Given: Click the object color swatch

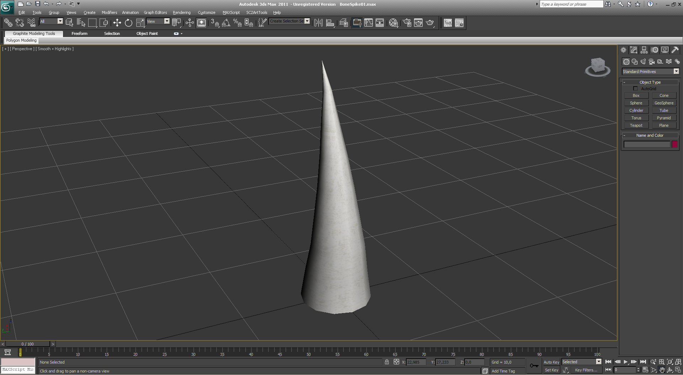Looking at the screenshot, I should (674, 144).
